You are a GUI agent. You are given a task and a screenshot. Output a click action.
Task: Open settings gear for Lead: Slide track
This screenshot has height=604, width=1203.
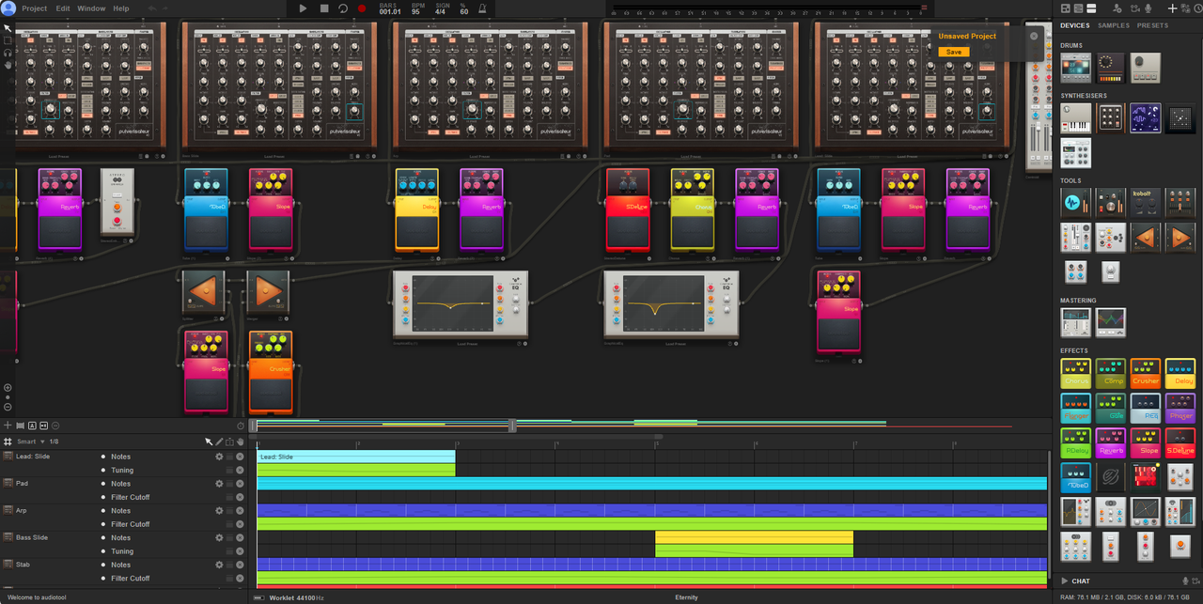[218, 457]
